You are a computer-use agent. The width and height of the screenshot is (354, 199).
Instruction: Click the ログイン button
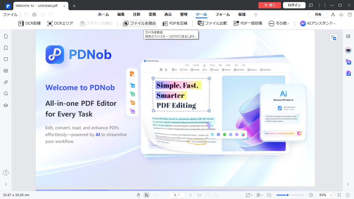294,5
